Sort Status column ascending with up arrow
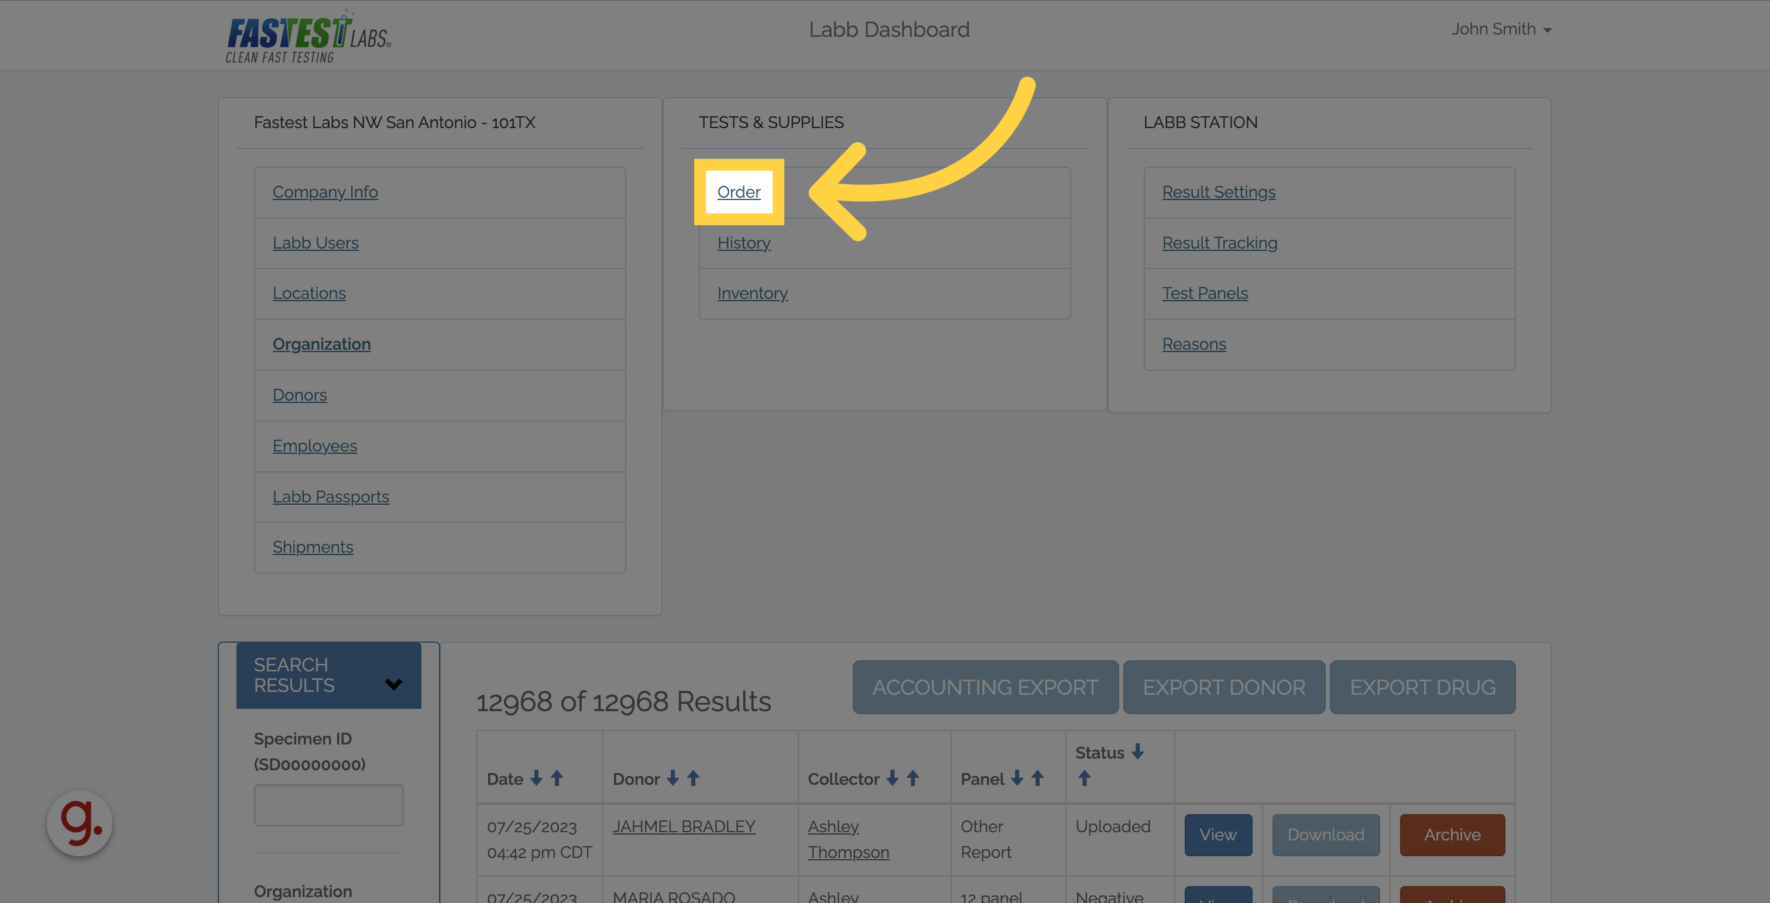Image resolution: width=1770 pixels, height=903 pixels. pyautogui.click(x=1084, y=778)
